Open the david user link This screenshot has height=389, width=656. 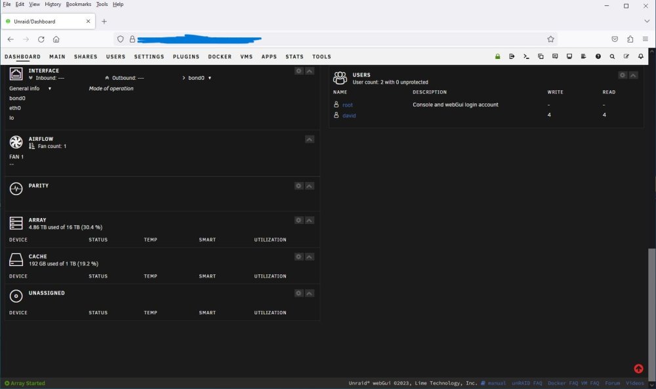[x=349, y=116]
